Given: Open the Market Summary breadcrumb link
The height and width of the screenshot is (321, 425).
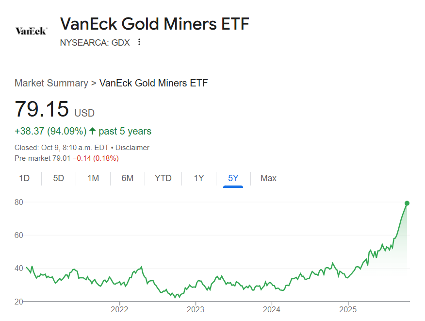Looking at the screenshot, I should [x=51, y=83].
